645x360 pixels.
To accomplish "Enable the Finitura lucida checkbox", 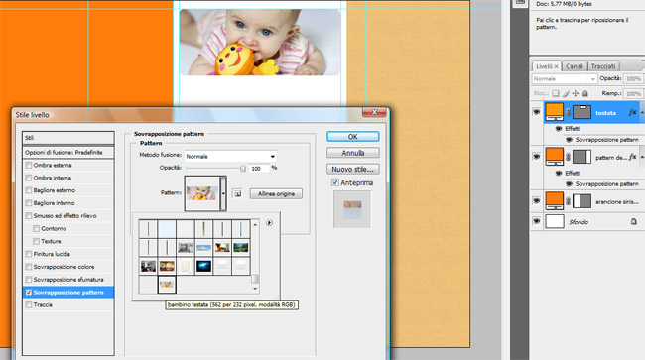I will point(29,254).
